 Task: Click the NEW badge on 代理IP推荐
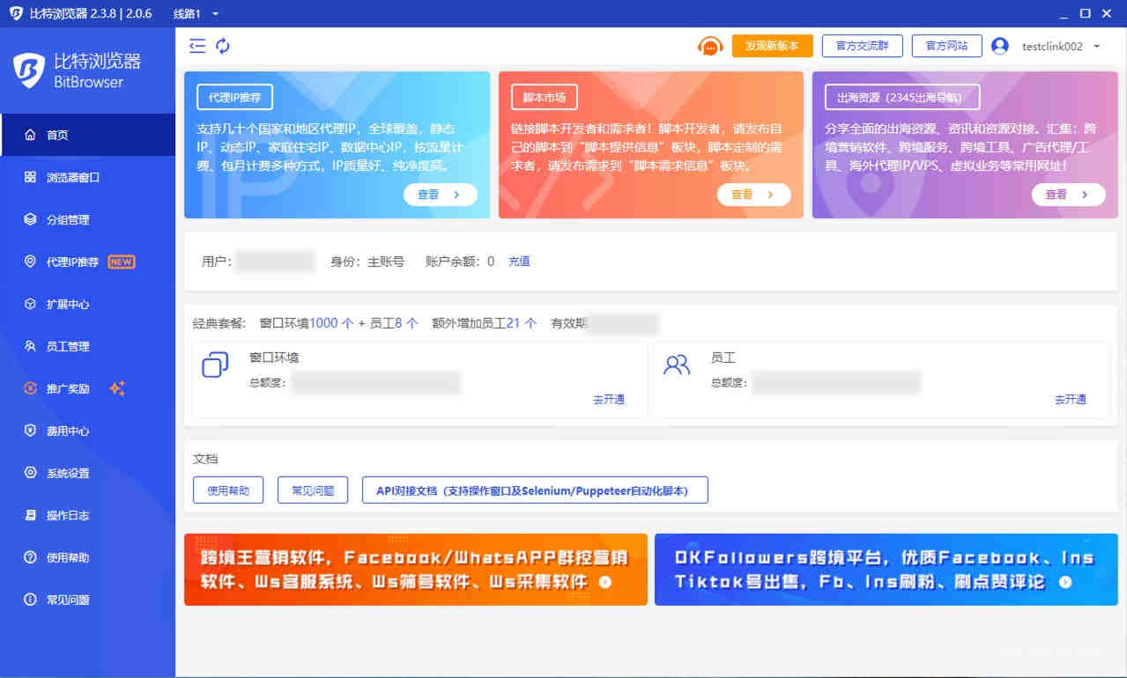pyautogui.click(x=122, y=262)
